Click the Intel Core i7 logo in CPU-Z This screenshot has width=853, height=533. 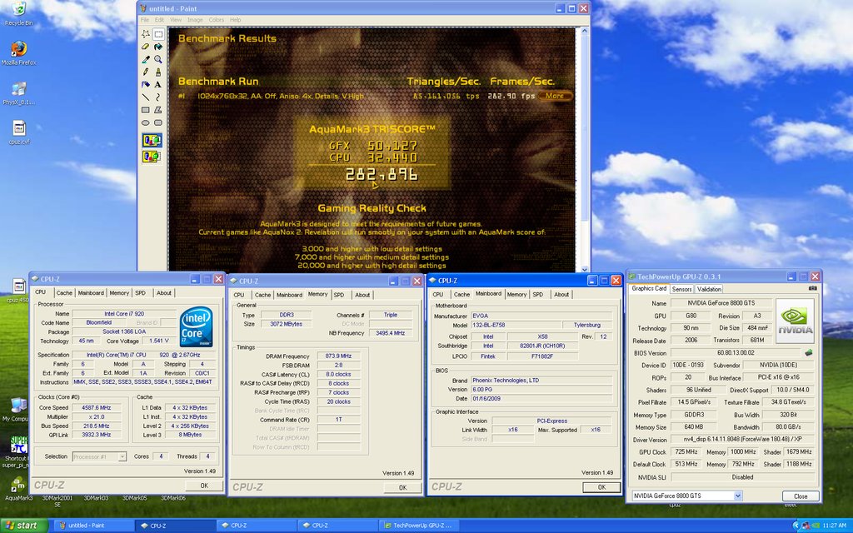[197, 326]
